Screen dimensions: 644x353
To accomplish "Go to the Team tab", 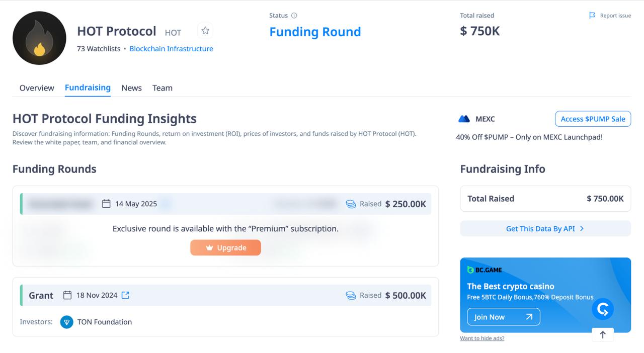I will [x=163, y=88].
